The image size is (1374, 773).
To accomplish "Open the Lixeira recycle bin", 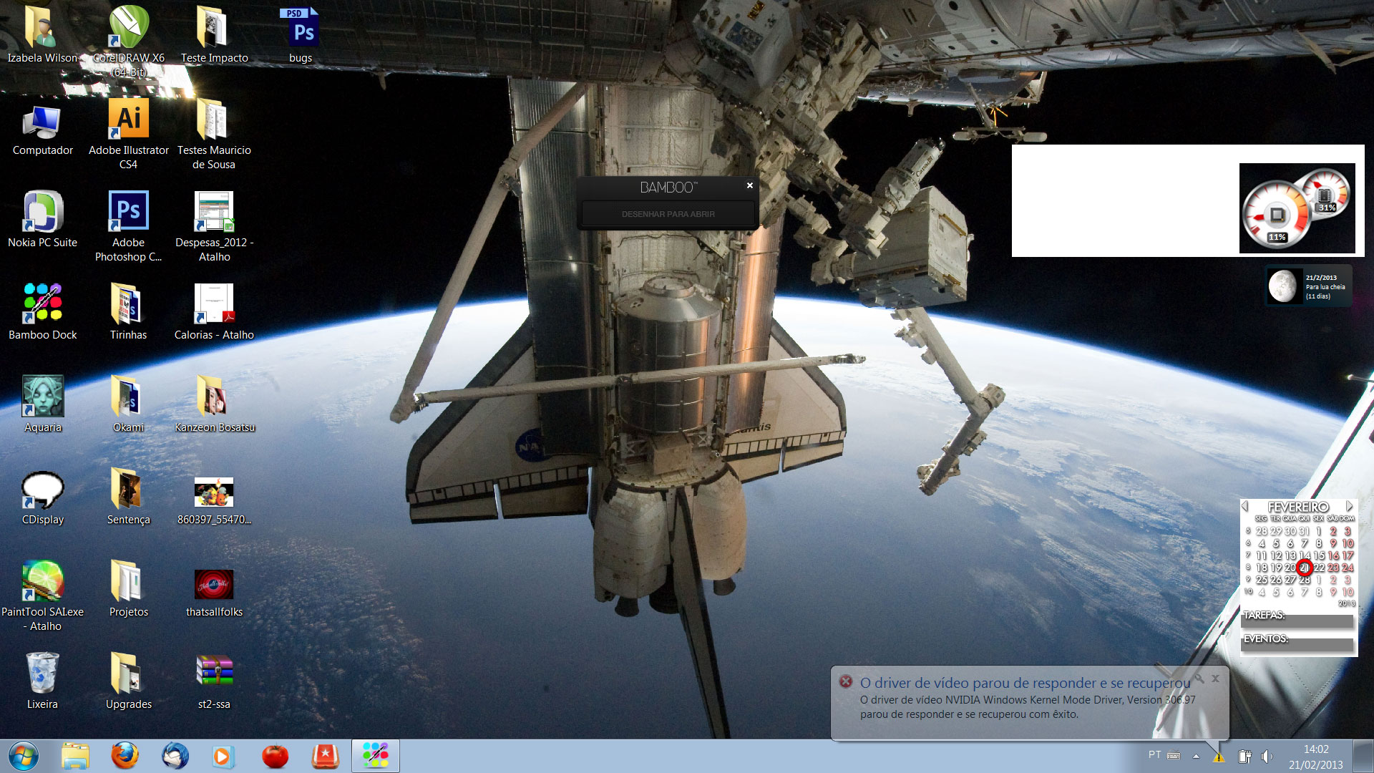I will pos(42,681).
